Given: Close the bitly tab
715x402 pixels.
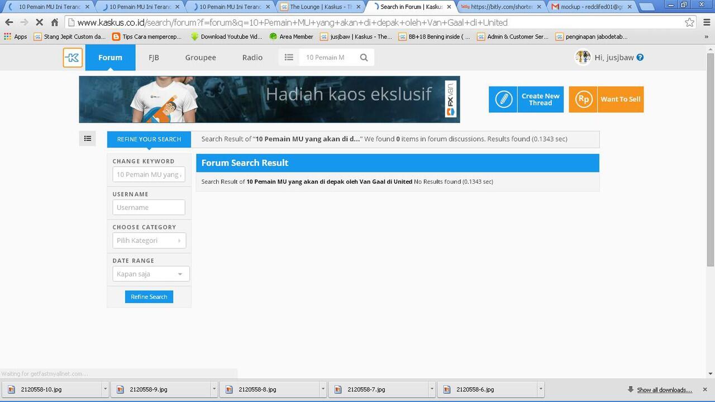Looking at the screenshot, I should pos(539,7).
